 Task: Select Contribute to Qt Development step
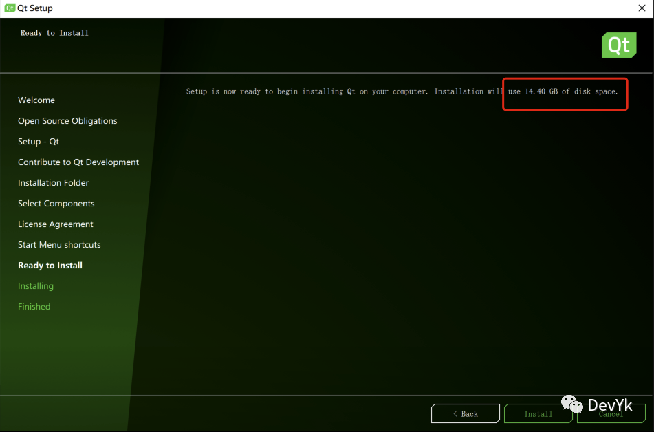point(78,162)
